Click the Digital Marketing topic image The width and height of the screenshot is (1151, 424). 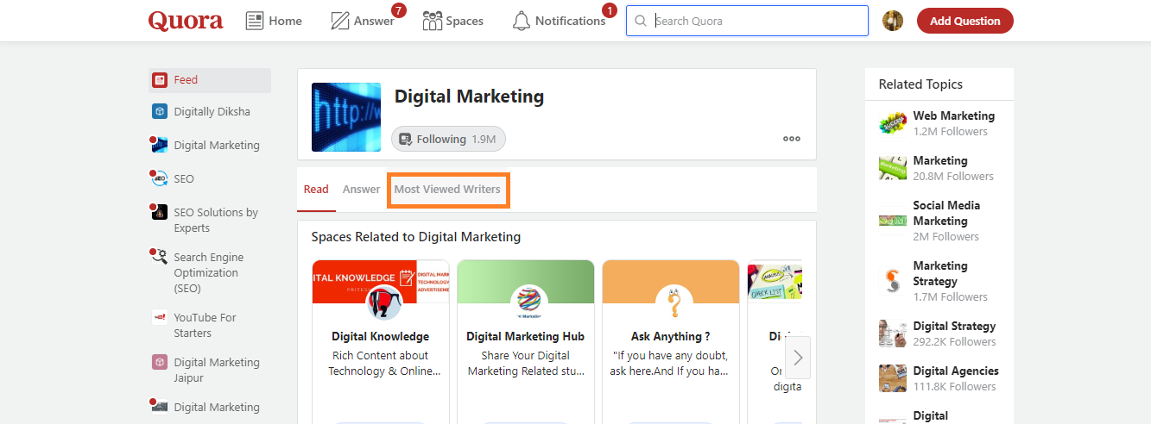[x=346, y=117]
